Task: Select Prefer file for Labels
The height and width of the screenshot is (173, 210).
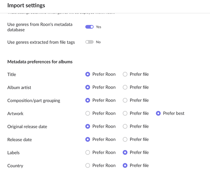Action: click(x=125, y=152)
